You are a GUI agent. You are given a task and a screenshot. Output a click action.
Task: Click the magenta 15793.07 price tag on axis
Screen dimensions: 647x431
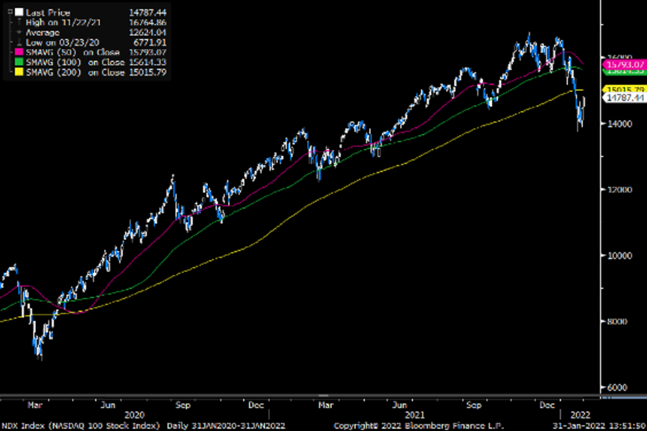[625, 64]
